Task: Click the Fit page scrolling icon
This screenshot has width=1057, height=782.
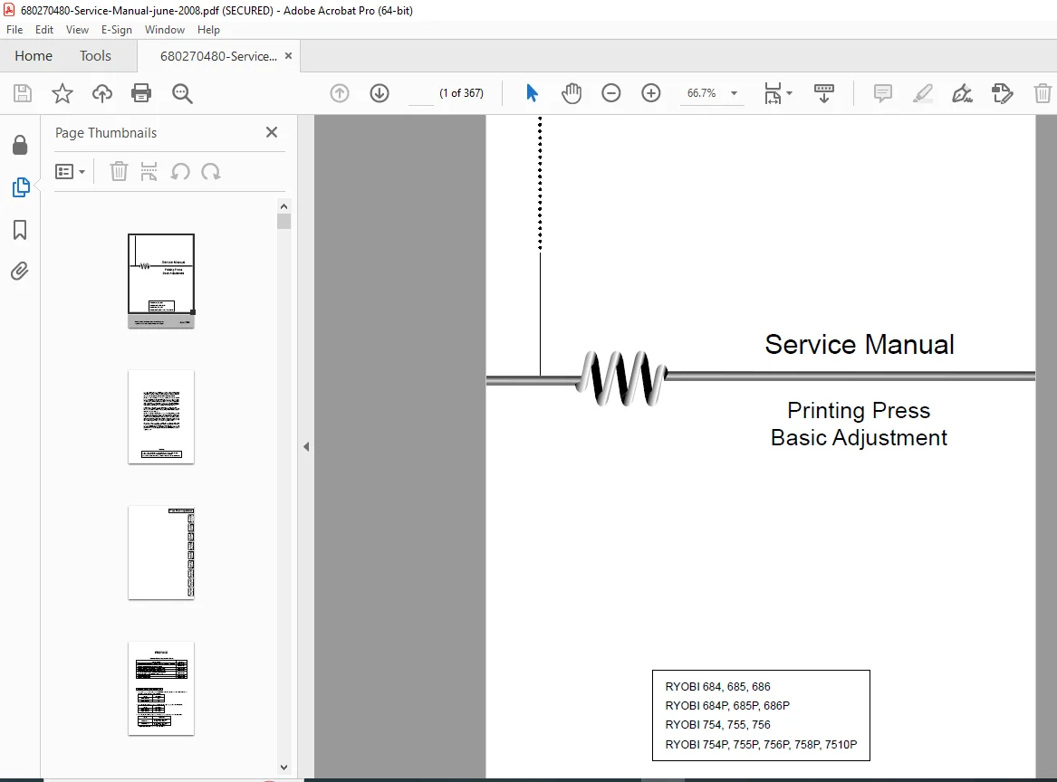Action: click(x=773, y=93)
